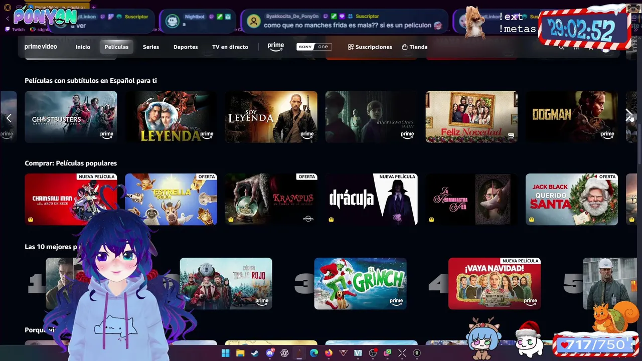Open the webcam app taskbar icon
This screenshot has width=642, height=361.
pyautogui.click(x=417, y=353)
